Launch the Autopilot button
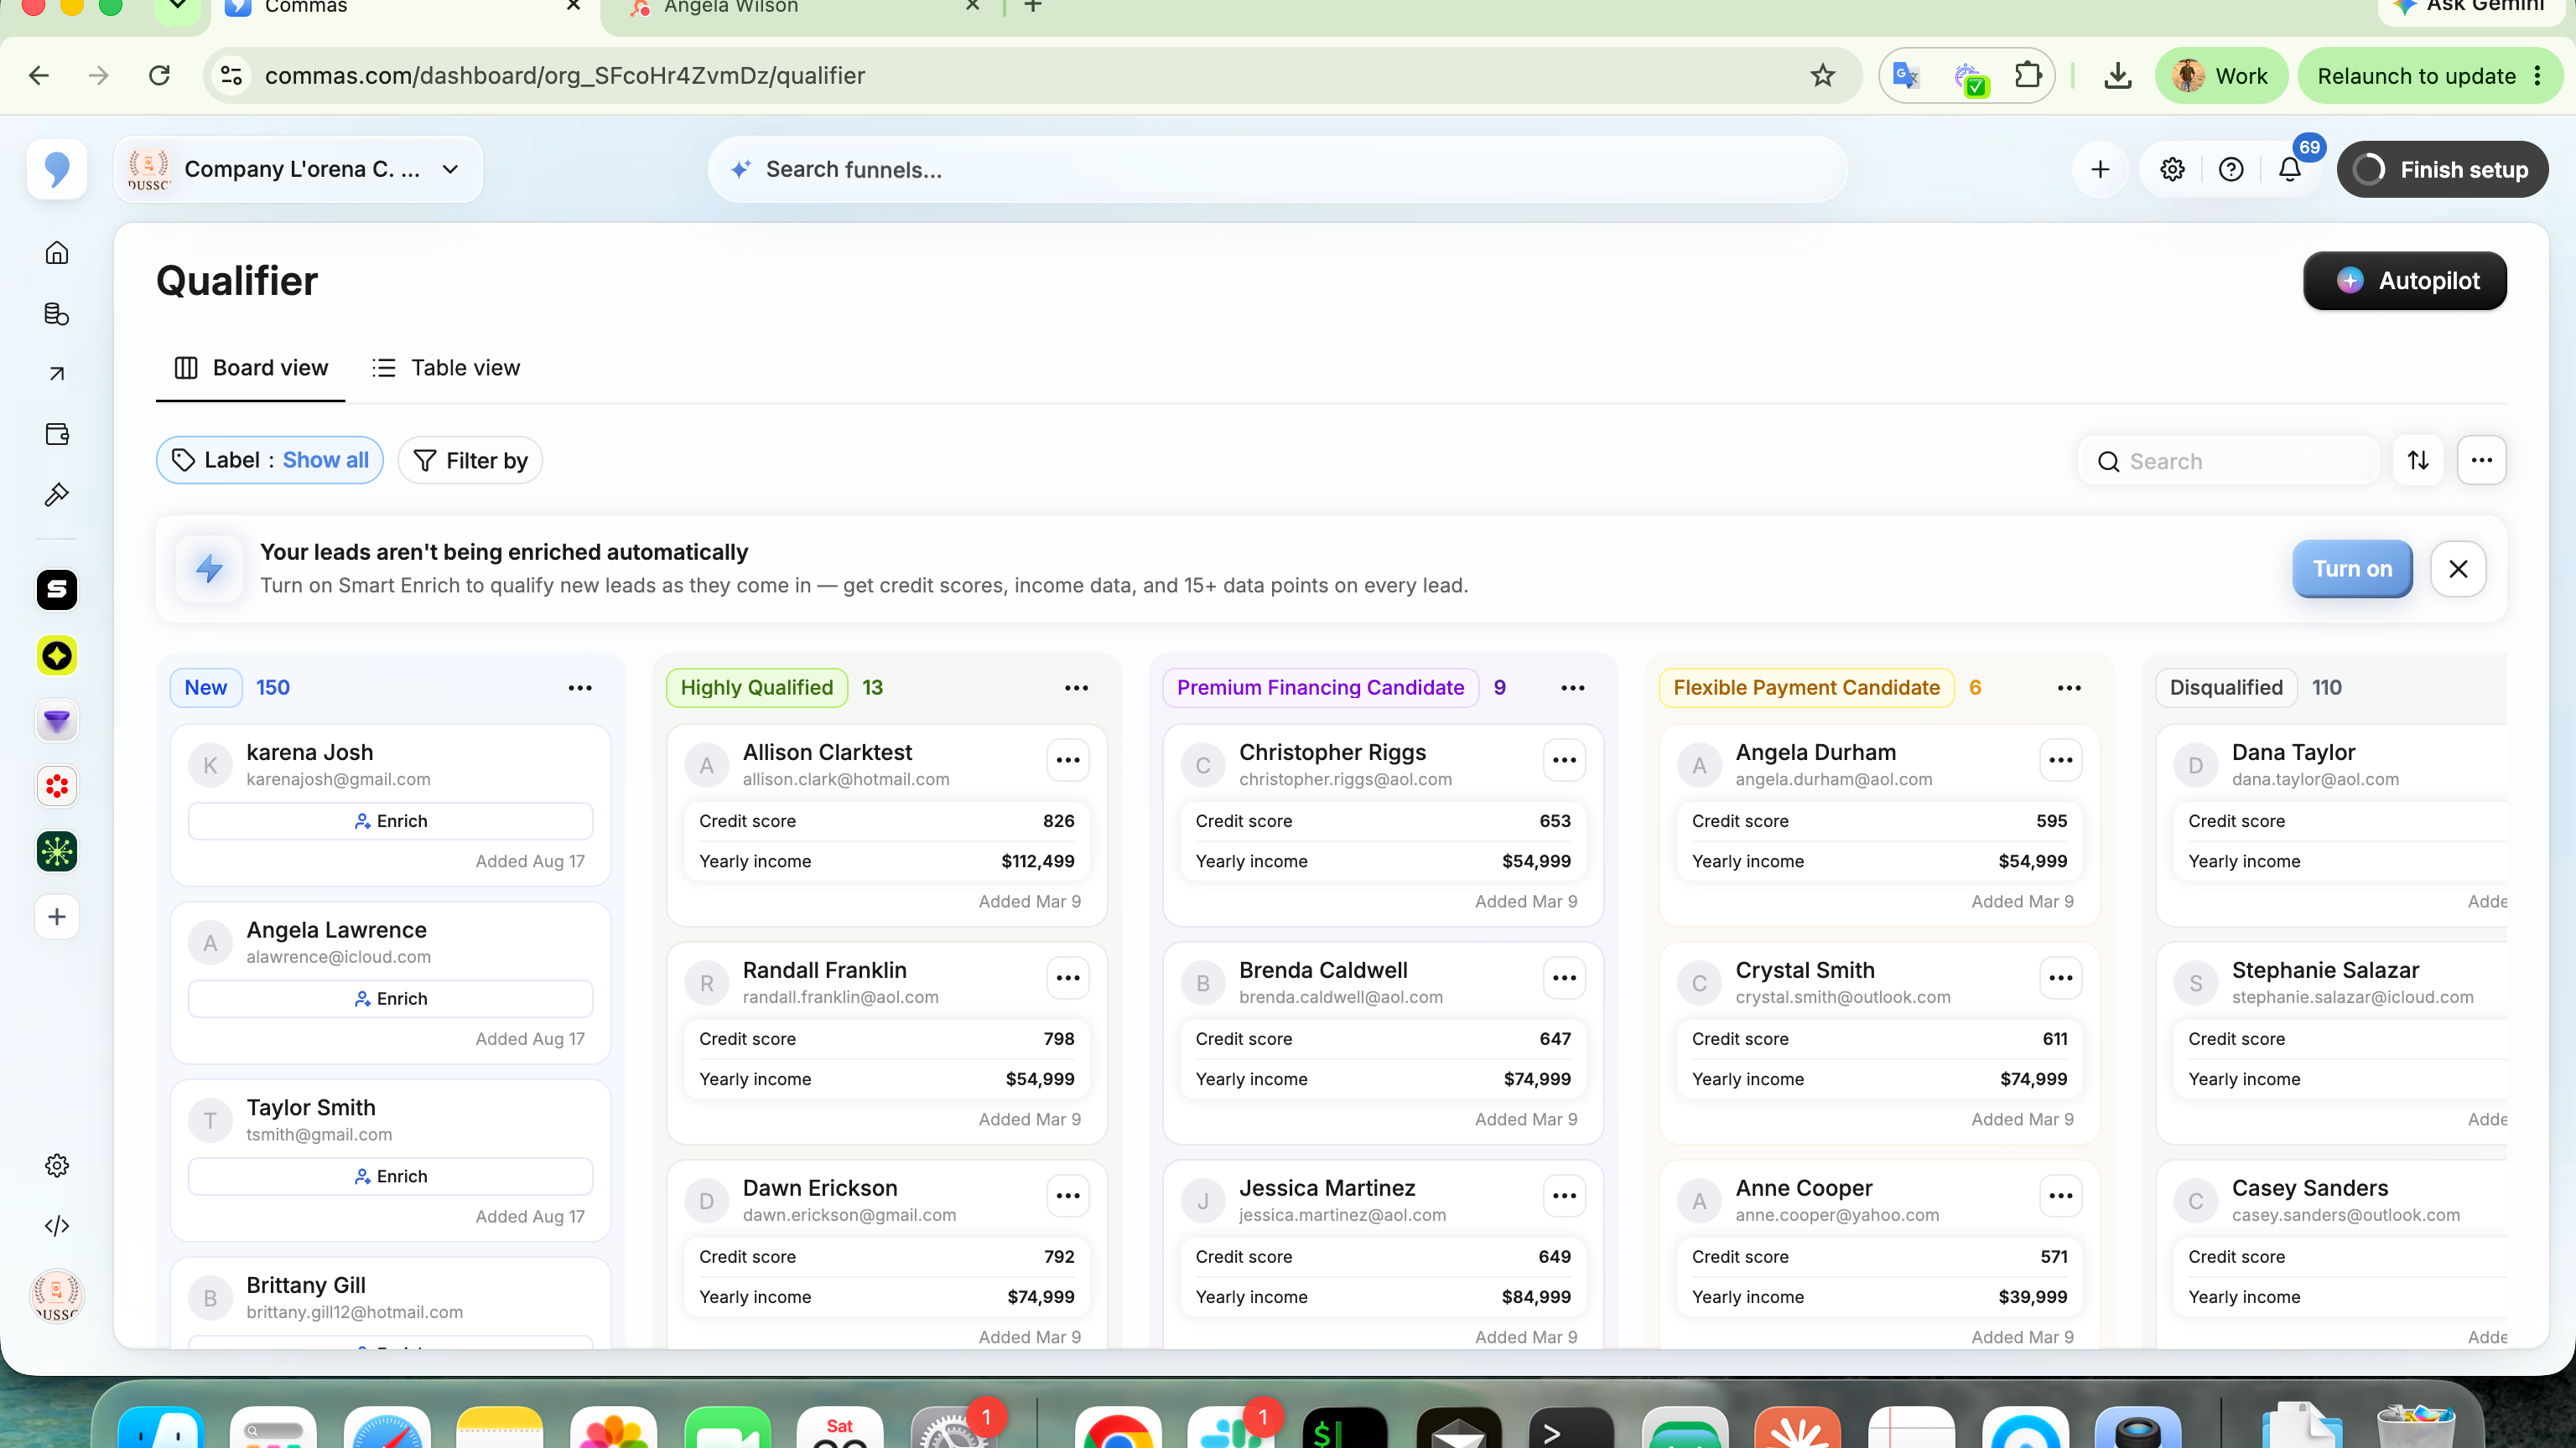The image size is (2576, 1448). click(2405, 281)
